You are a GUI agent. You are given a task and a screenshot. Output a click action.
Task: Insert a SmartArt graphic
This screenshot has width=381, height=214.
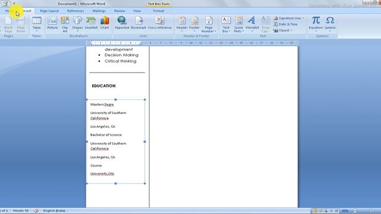[91, 23]
